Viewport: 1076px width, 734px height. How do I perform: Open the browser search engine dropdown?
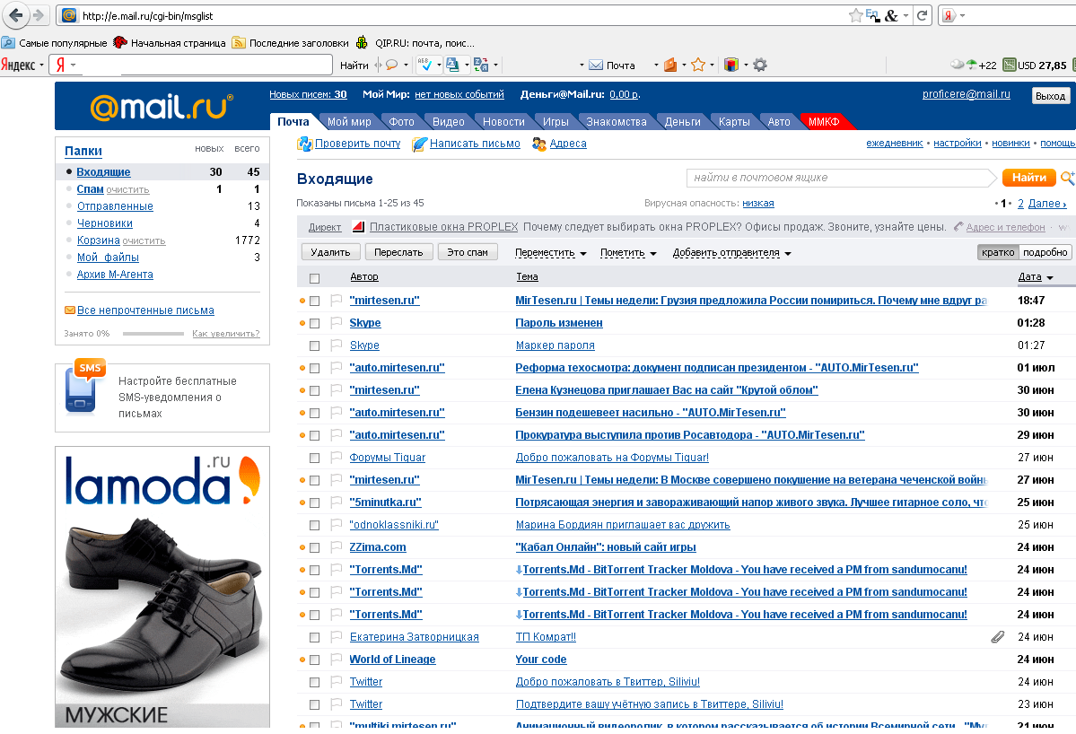coord(962,15)
